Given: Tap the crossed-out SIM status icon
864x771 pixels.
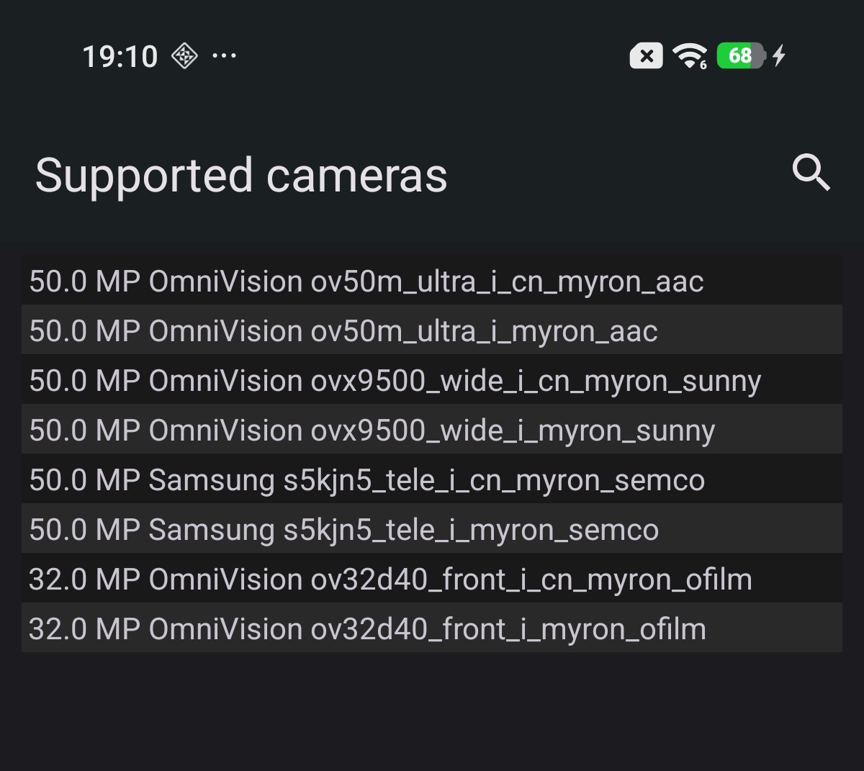Looking at the screenshot, I should pos(647,55).
